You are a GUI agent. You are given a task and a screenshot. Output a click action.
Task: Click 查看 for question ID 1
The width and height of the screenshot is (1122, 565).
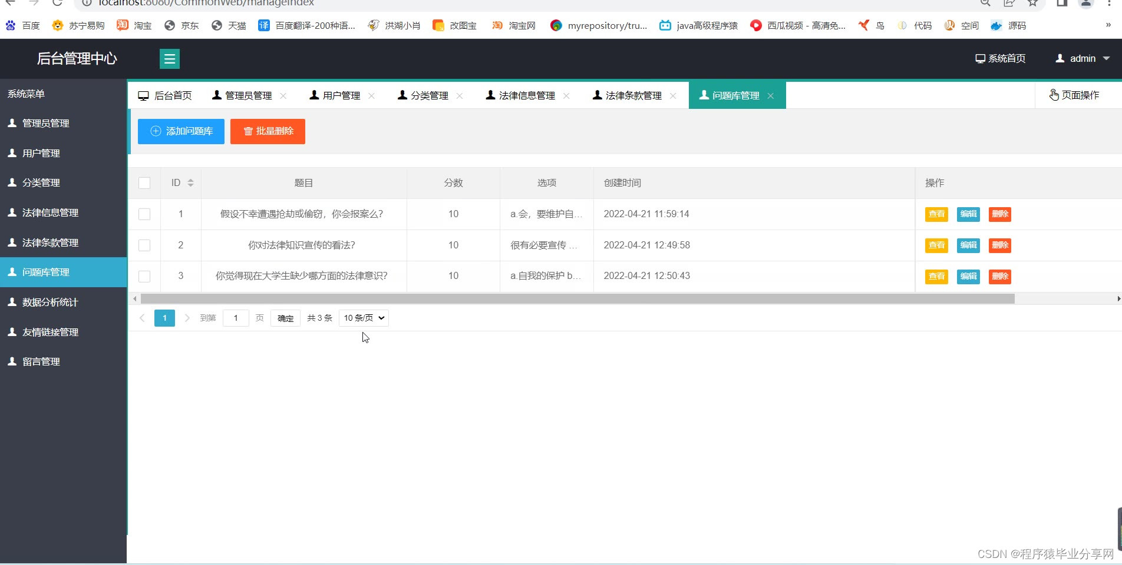pos(936,214)
